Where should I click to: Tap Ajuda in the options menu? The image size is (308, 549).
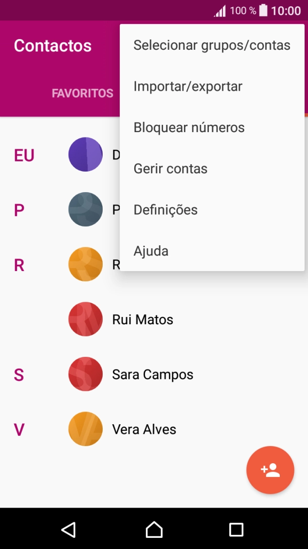151,251
